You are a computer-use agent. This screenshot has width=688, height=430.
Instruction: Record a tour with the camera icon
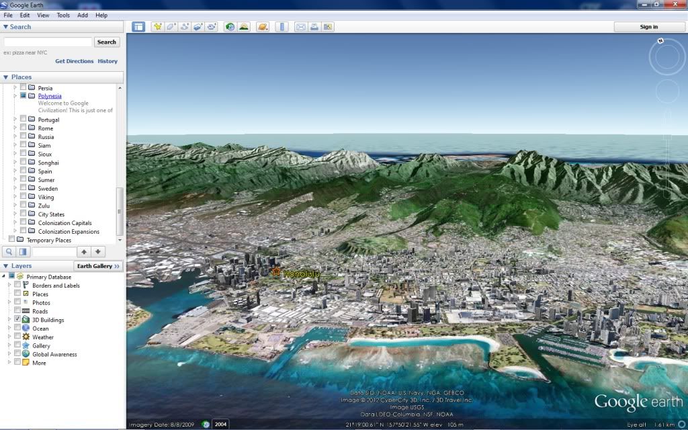tap(212, 27)
